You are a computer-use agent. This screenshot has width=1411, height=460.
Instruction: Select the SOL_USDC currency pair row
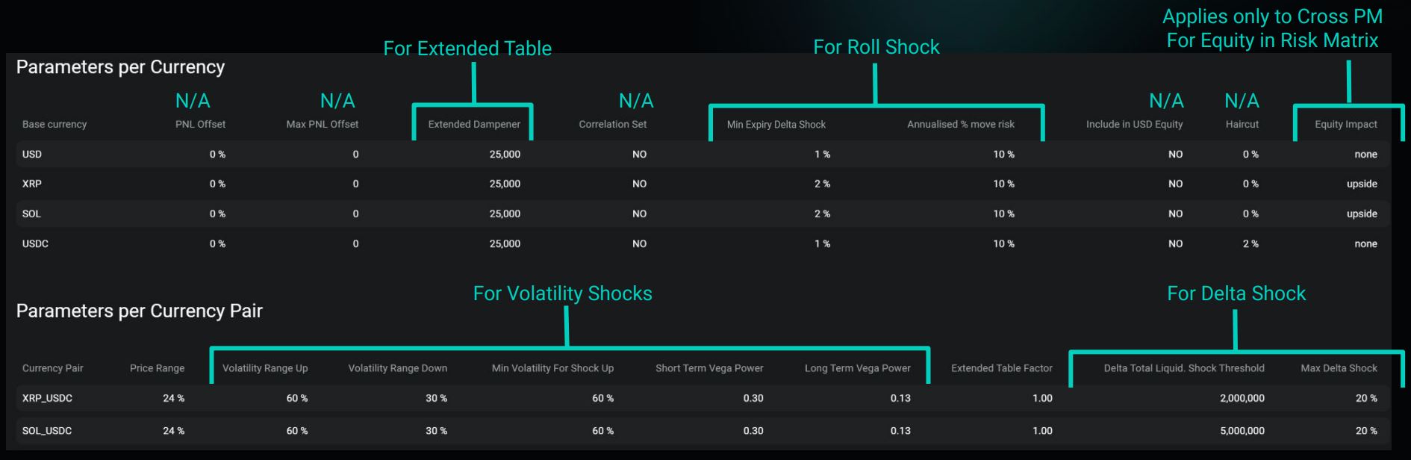[47, 431]
